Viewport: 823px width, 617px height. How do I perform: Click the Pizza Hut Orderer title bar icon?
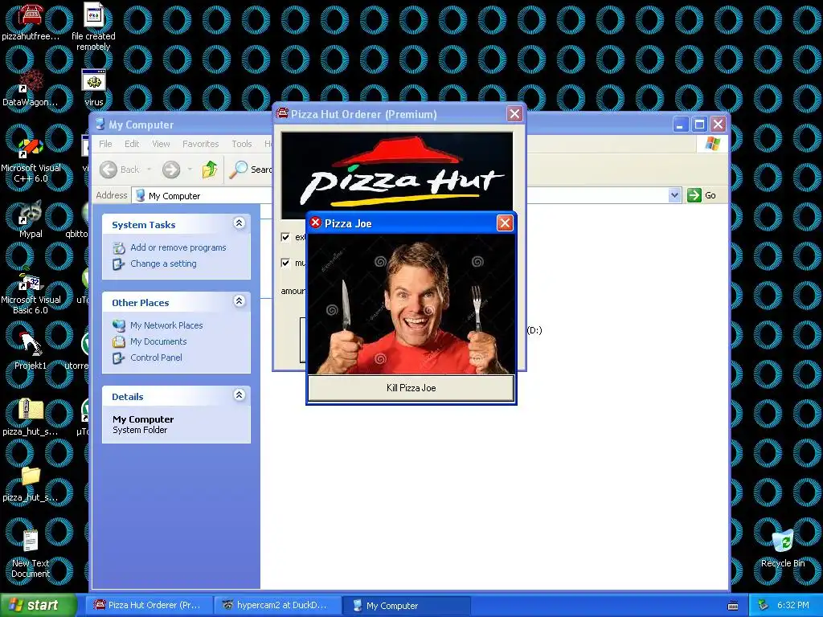(x=282, y=113)
